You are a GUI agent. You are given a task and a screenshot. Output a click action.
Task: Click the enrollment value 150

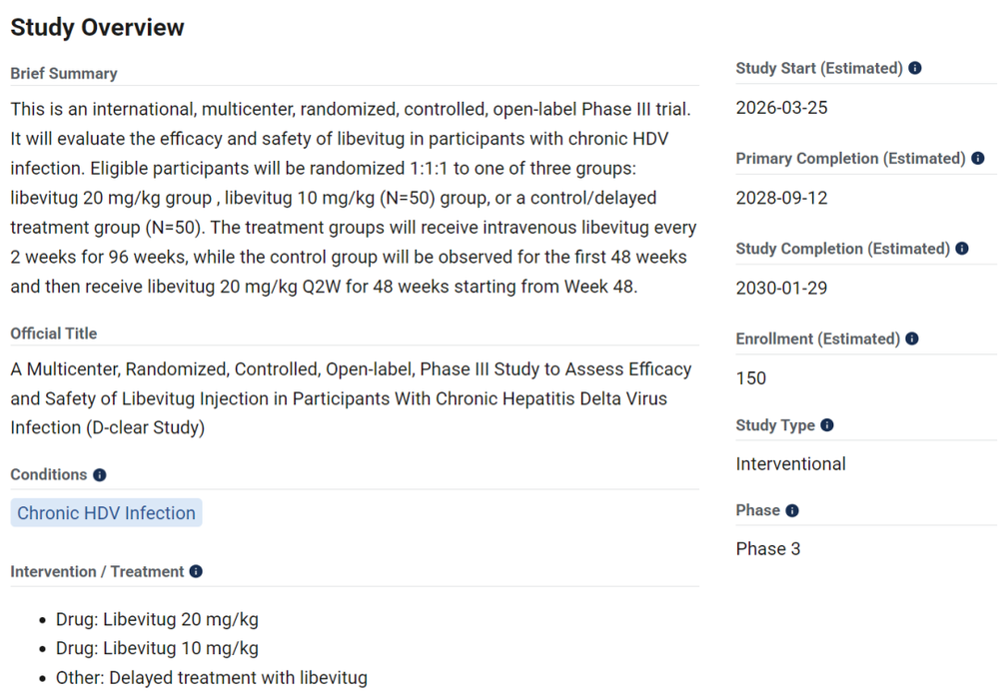(x=751, y=378)
